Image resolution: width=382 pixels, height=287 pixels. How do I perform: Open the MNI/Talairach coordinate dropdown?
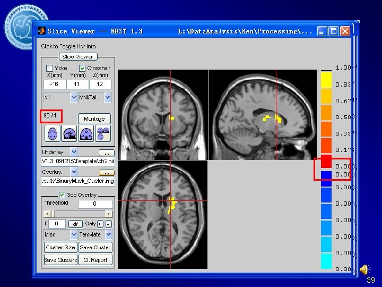pos(108,98)
